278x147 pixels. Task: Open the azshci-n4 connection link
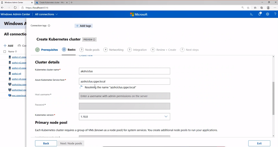[16, 73]
